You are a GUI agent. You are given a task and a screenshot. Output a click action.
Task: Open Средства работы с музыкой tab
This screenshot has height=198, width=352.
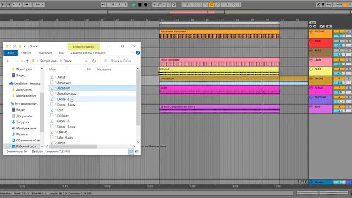(x=88, y=53)
